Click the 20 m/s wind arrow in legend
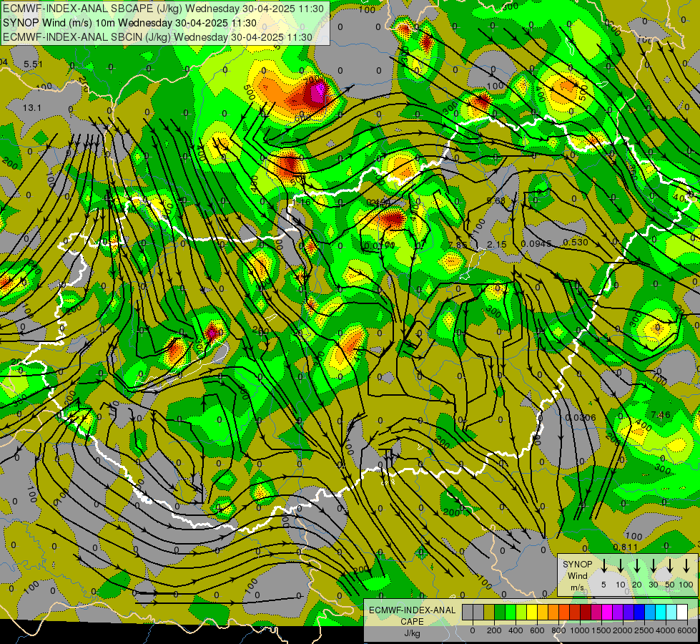 (637, 566)
